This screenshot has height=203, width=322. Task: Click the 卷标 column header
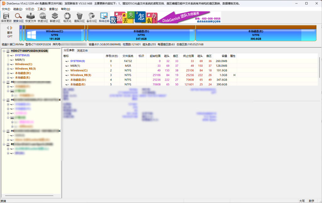(83, 56)
